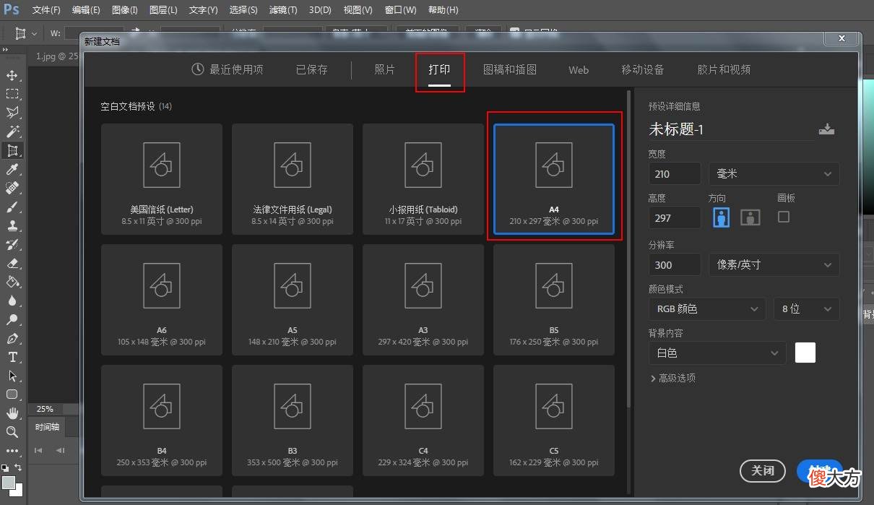Set landscape orientation

click(750, 217)
